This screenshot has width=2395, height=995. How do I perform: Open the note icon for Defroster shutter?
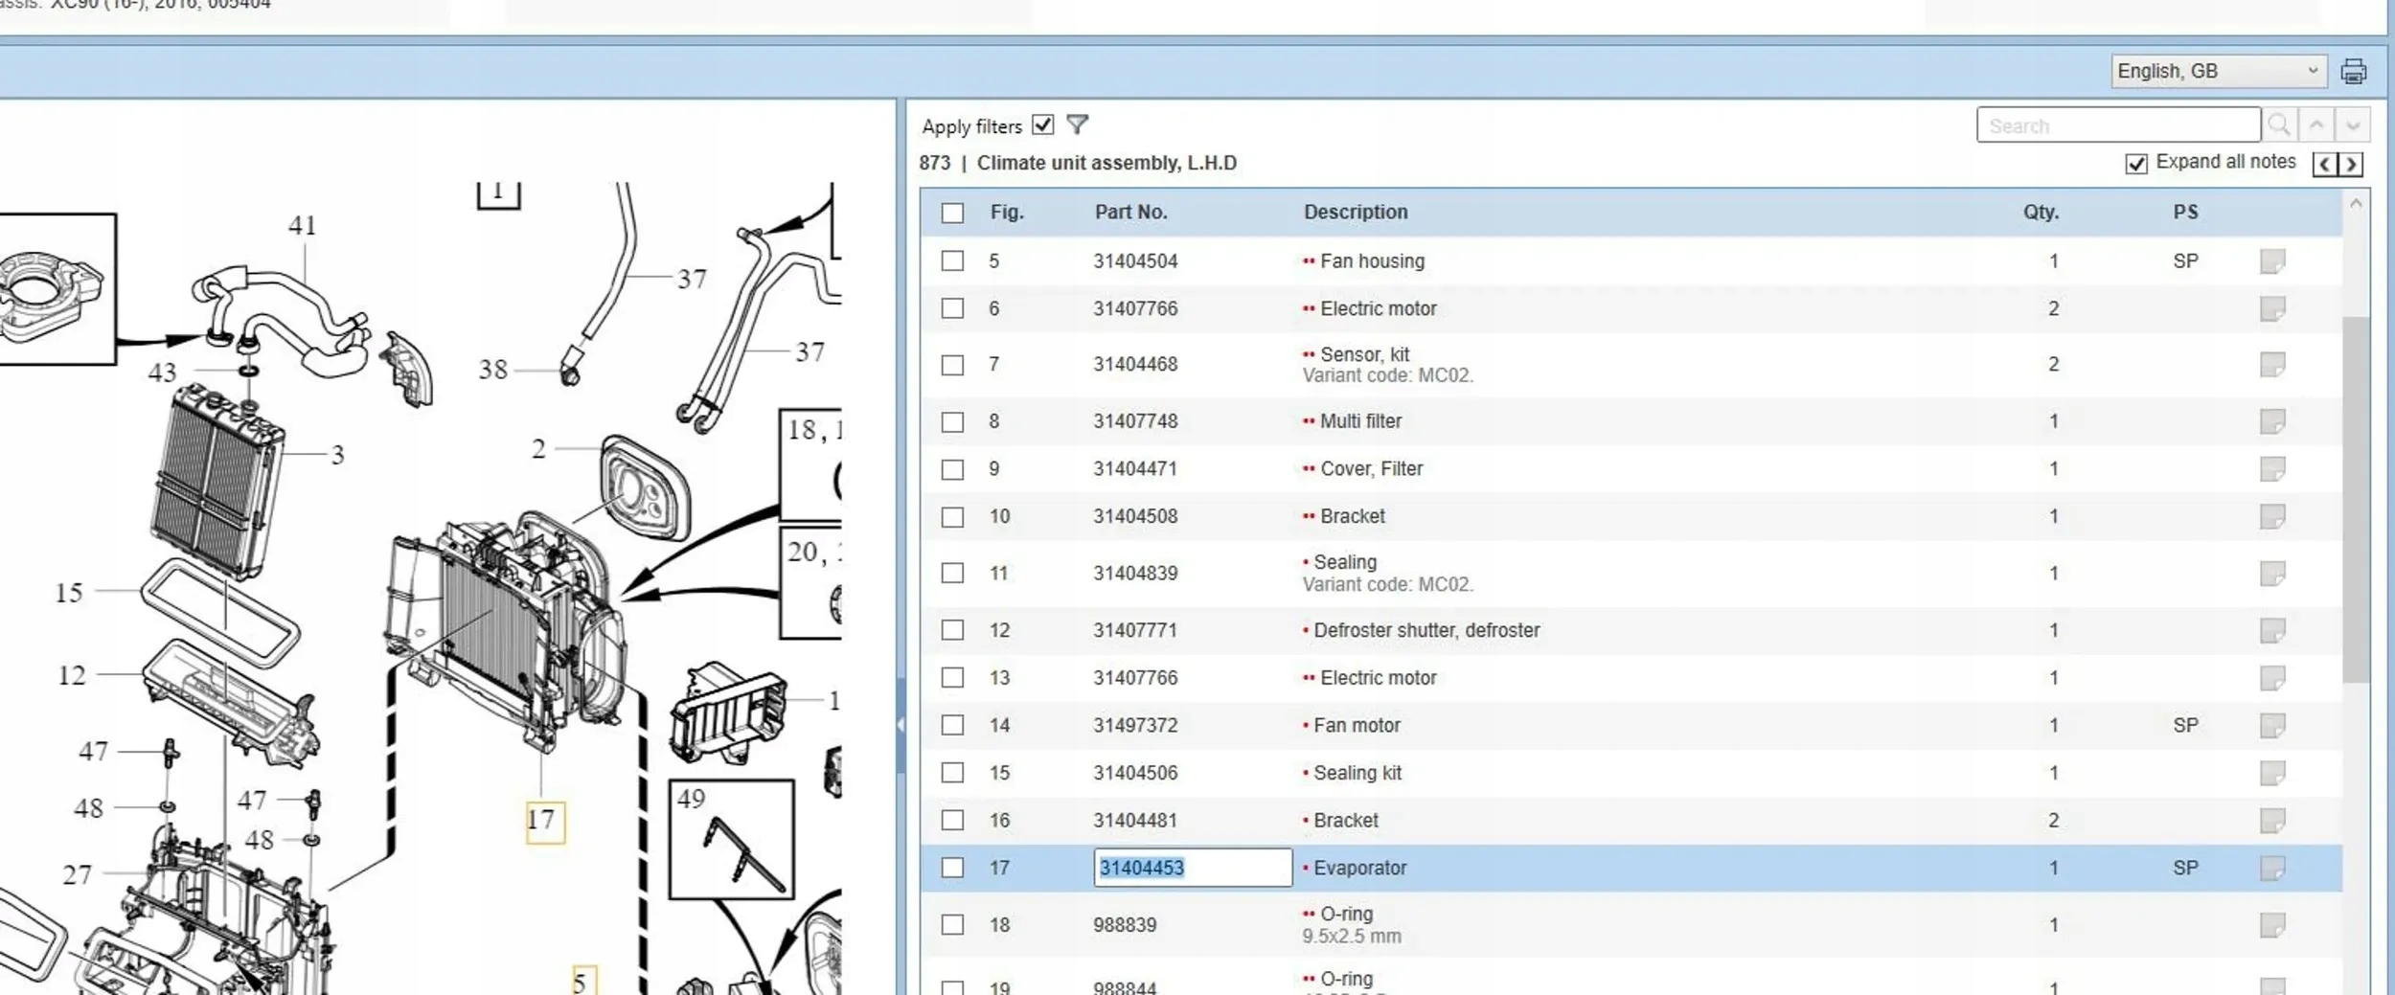coord(2272,630)
